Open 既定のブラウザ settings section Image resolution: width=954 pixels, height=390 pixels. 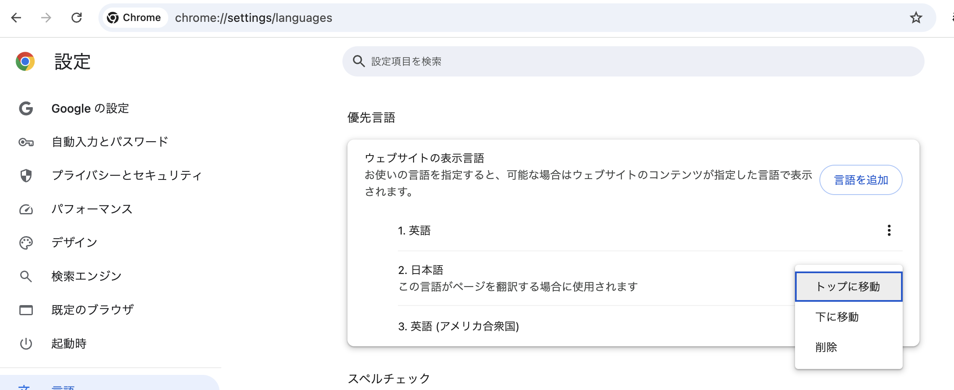coord(93,310)
